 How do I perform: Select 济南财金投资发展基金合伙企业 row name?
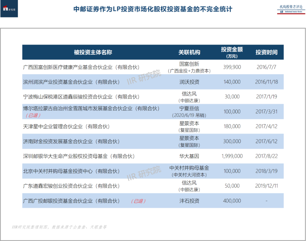coord(71,141)
